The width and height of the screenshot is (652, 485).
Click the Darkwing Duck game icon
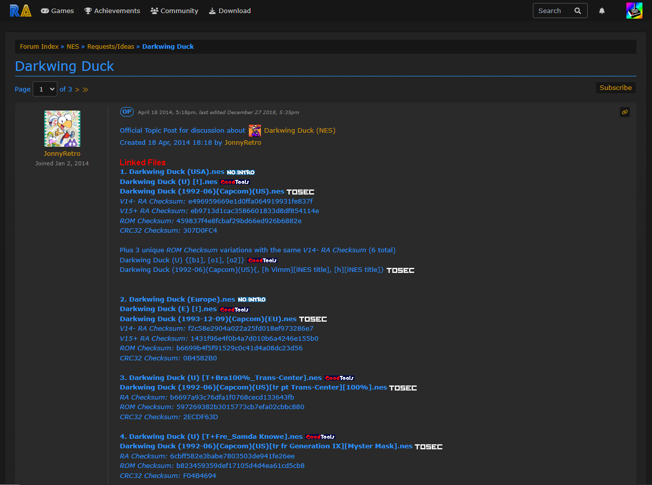pyautogui.click(x=255, y=131)
